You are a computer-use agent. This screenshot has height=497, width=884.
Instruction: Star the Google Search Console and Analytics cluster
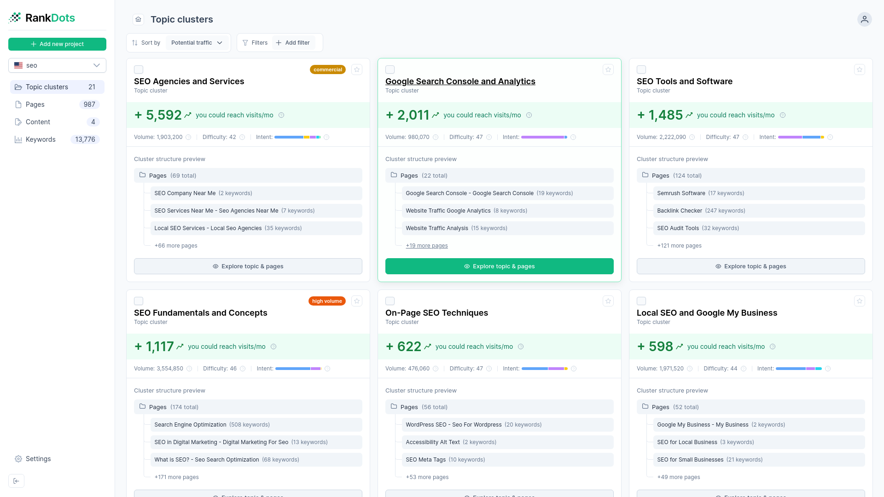(x=608, y=69)
